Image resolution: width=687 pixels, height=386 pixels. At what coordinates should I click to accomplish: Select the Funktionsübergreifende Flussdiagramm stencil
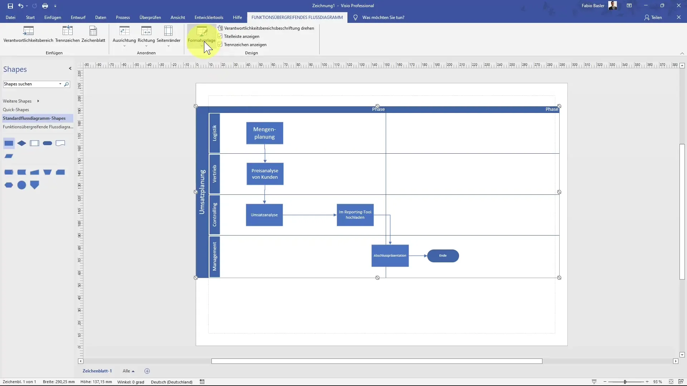(38, 127)
